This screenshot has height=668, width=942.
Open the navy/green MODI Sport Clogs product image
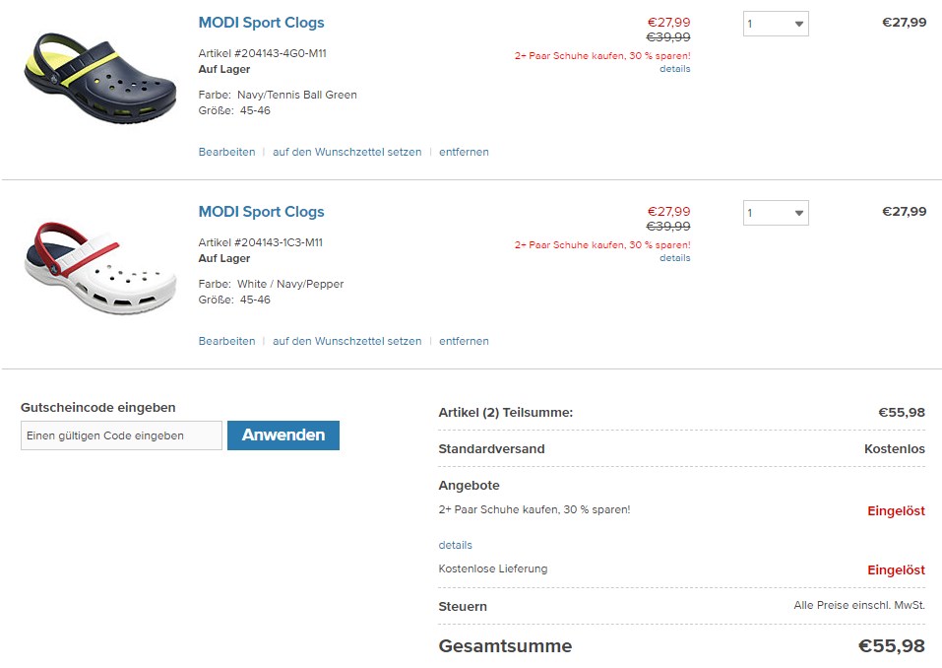(99, 76)
